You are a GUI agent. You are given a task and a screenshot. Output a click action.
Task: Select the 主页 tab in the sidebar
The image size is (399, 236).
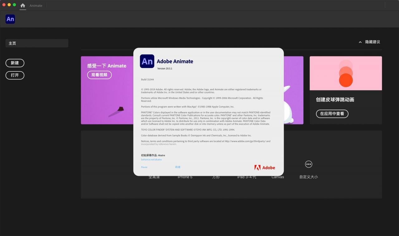pyautogui.click(x=37, y=43)
